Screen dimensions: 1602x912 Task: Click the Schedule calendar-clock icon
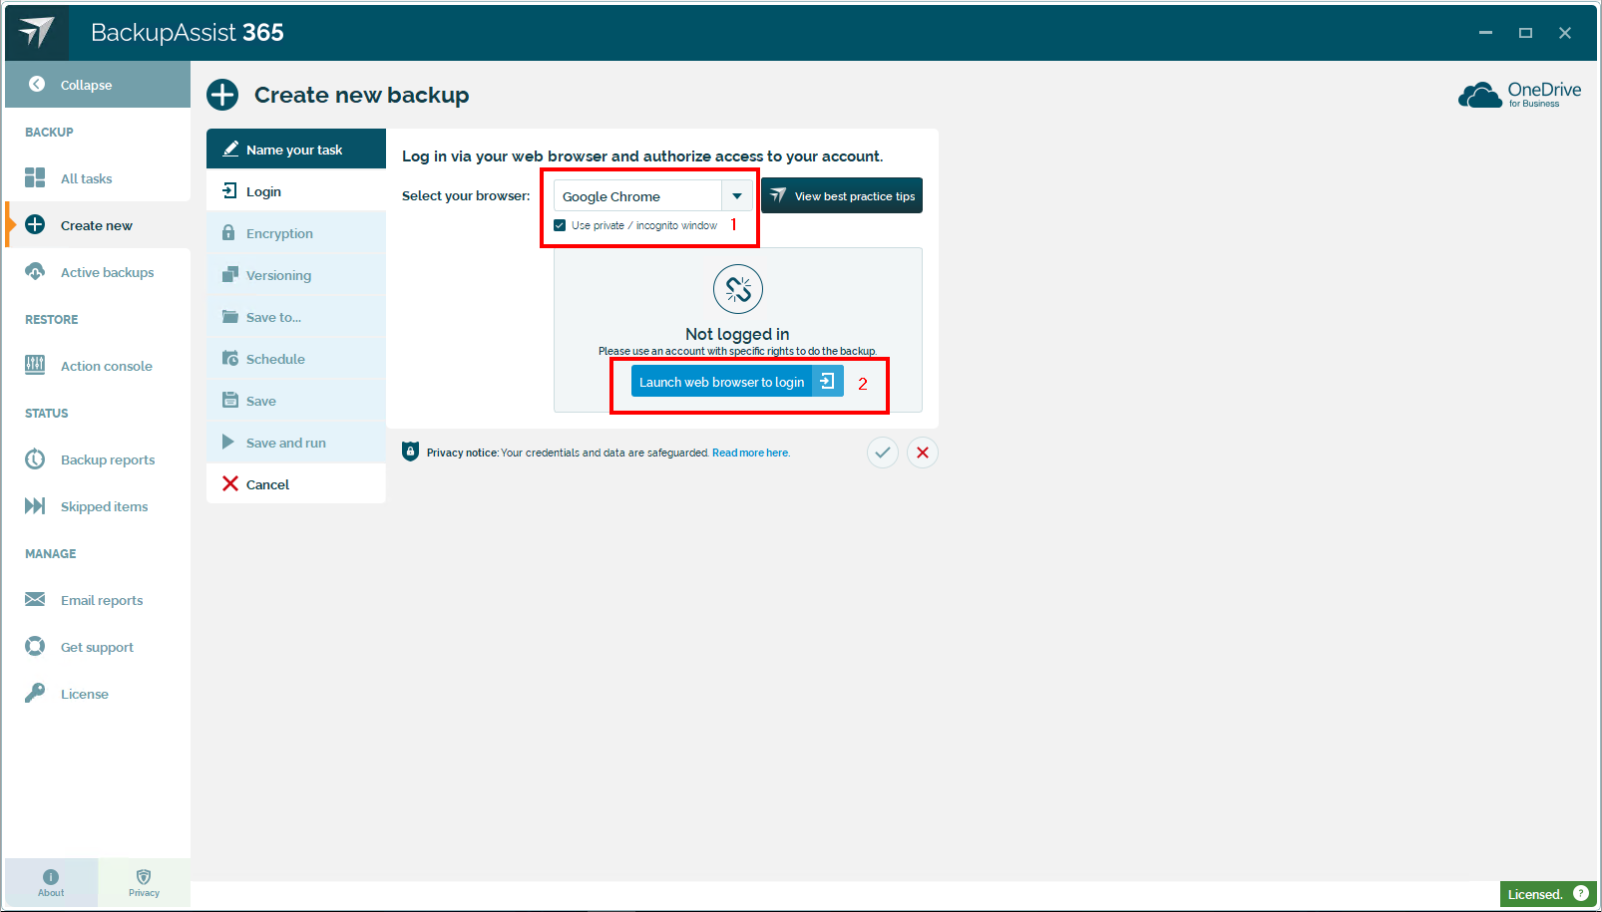pos(229,358)
